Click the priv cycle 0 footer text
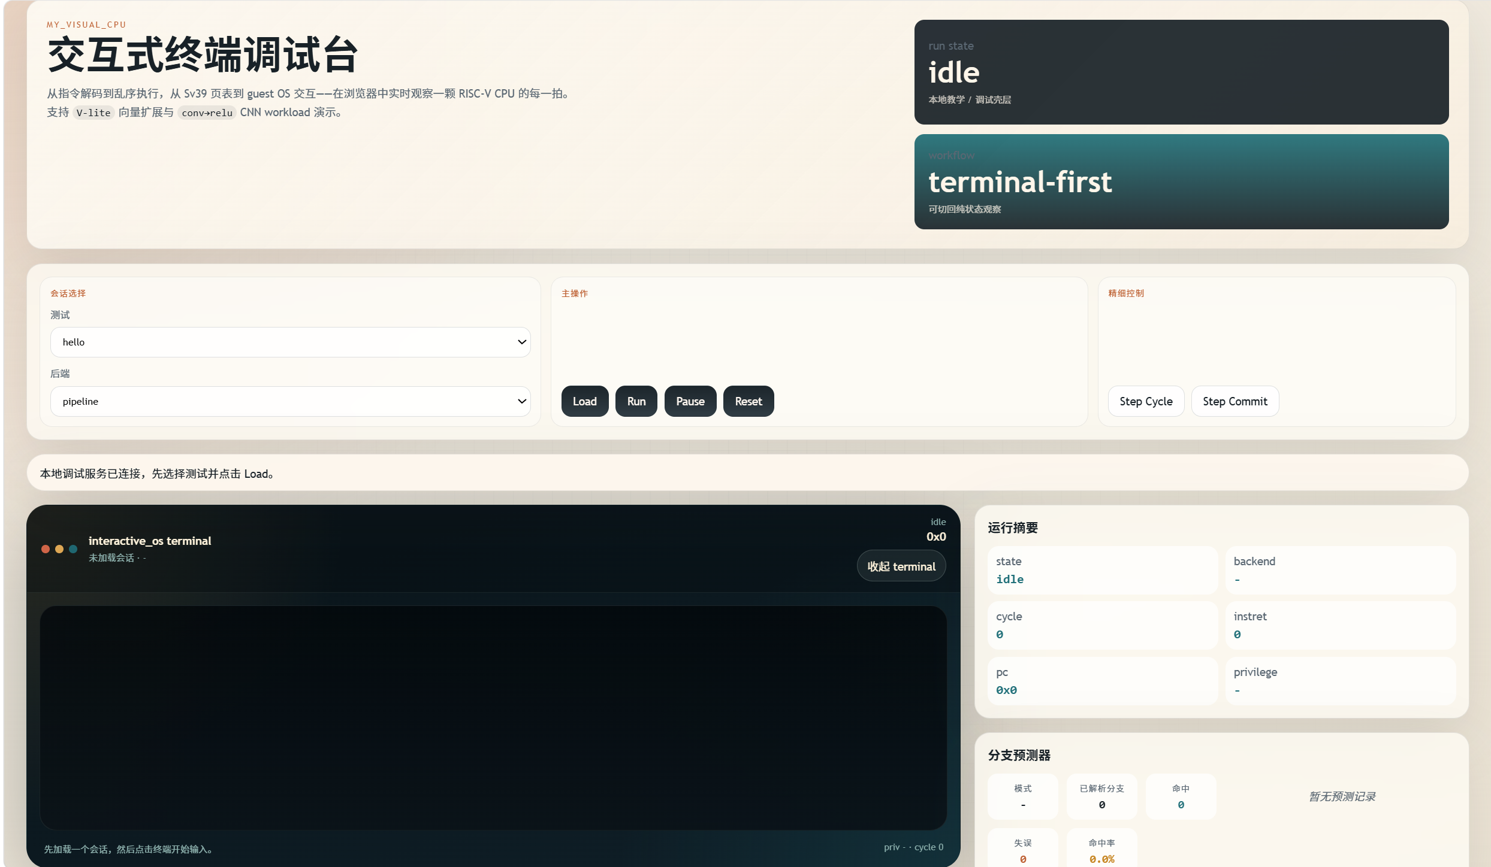The width and height of the screenshot is (1491, 867). coord(913,847)
